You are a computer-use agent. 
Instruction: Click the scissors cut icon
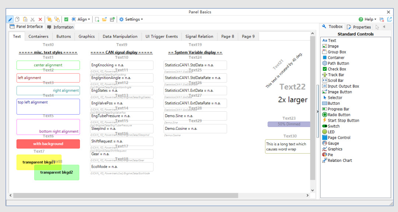[x=32, y=19]
